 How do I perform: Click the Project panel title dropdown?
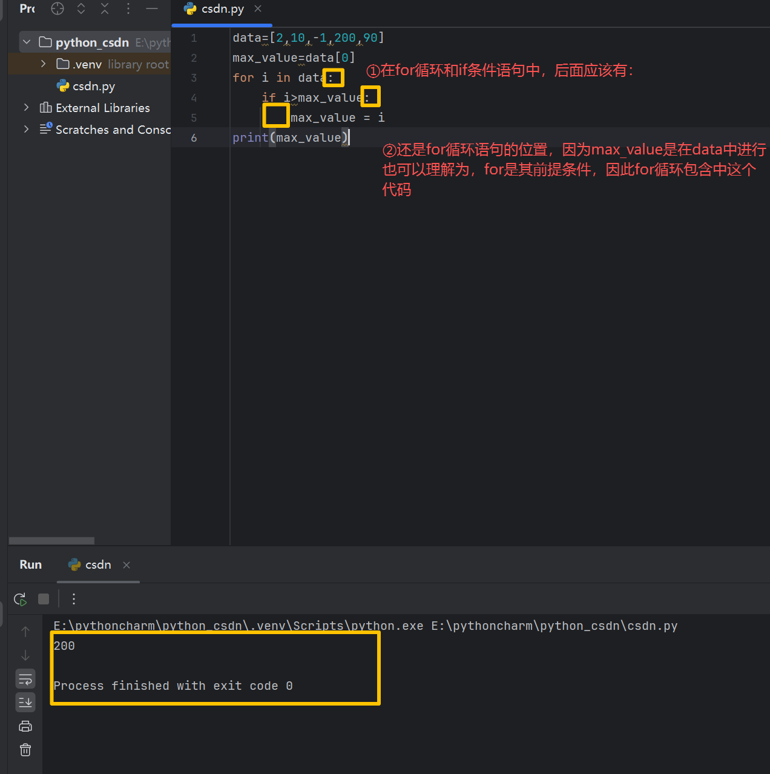click(27, 8)
